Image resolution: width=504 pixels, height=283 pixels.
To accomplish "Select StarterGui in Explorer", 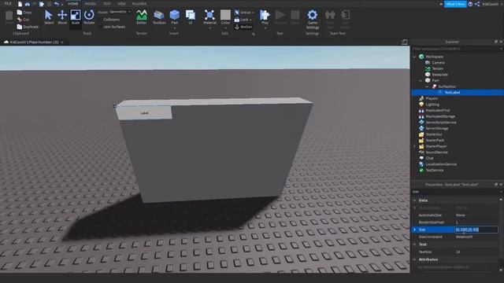I will (x=434, y=134).
